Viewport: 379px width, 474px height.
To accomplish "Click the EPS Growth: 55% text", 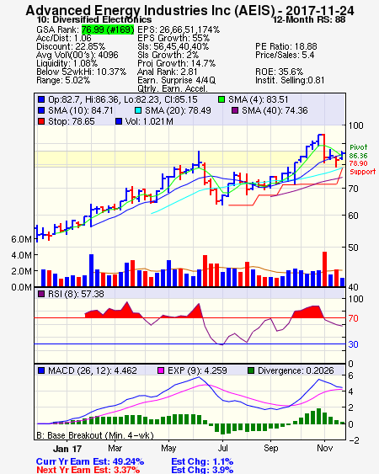I will tap(173, 38).
